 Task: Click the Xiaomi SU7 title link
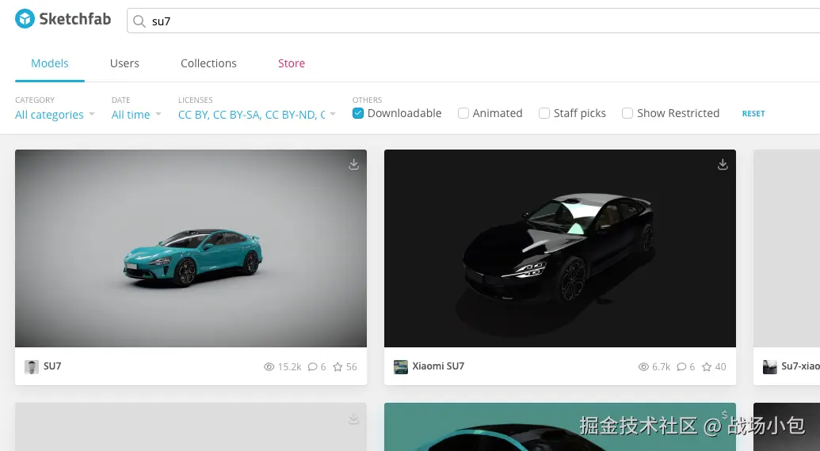pyautogui.click(x=438, y=366)
